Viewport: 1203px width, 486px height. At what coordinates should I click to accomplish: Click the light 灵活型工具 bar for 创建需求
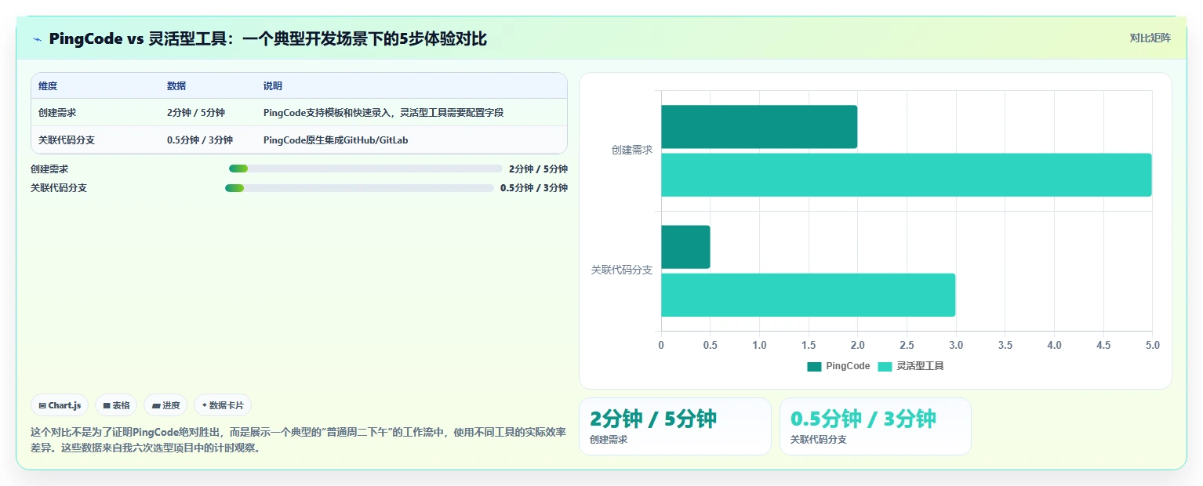pyautogui.click(x=907, y=175)
